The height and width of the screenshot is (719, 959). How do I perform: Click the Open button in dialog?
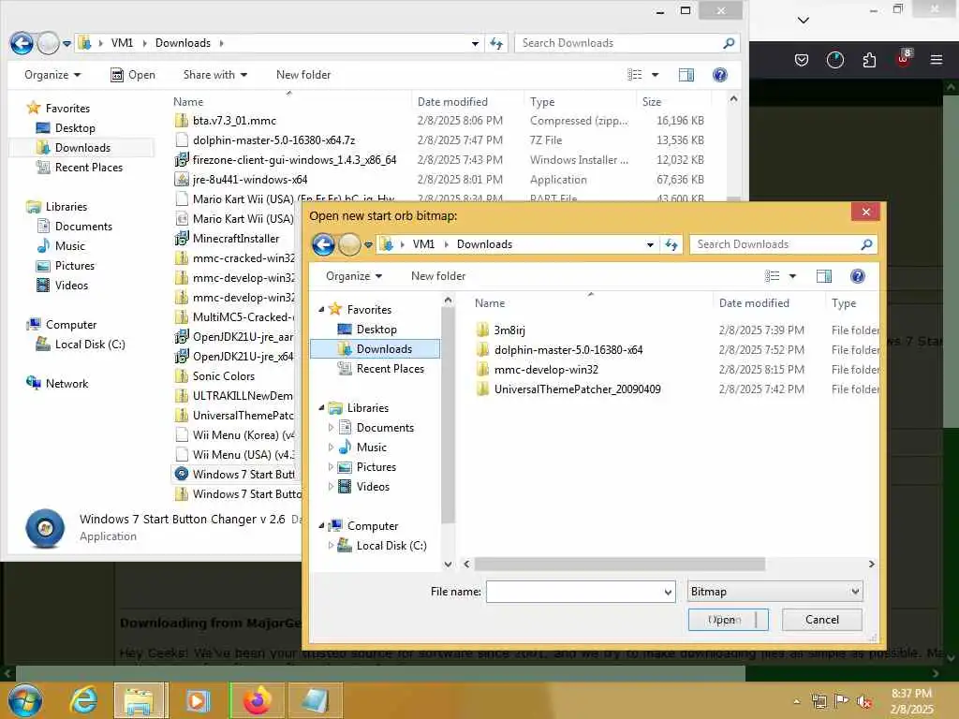[x=728, y=620]
